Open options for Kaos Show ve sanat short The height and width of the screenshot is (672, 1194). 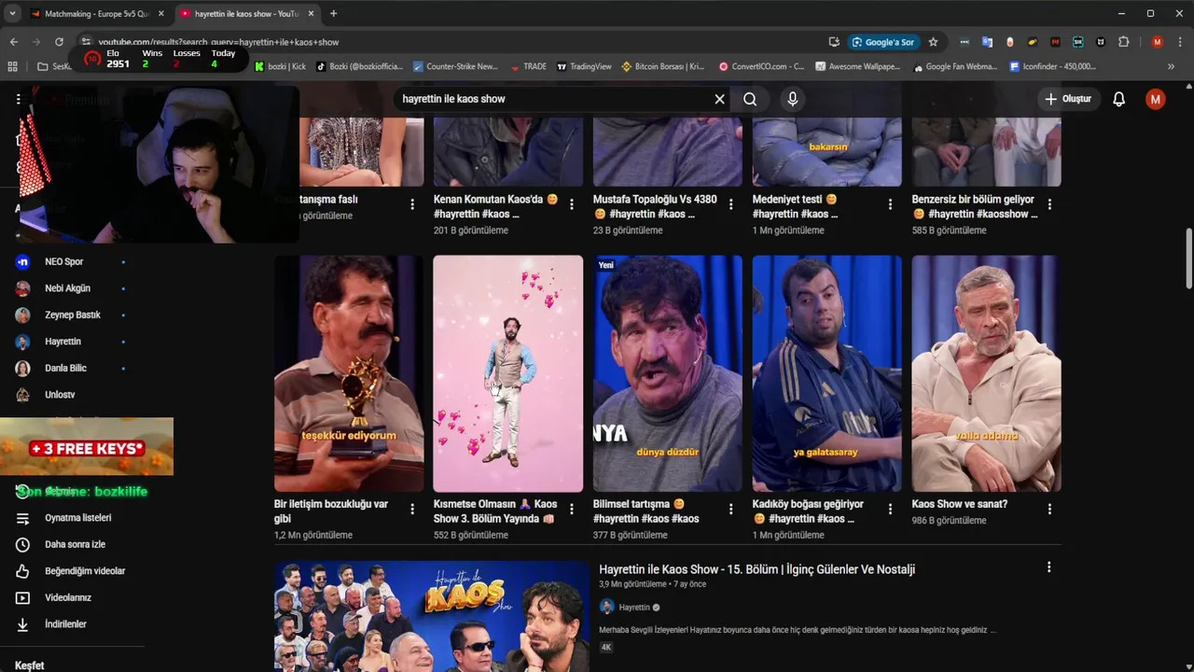[1049, 509]
